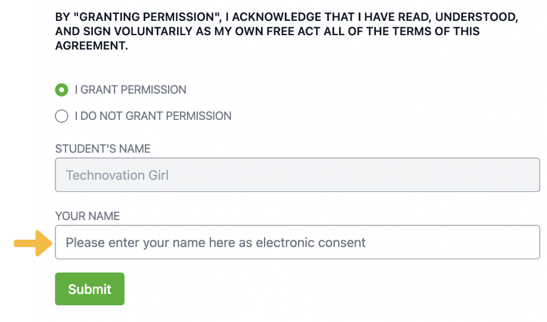547x322 pixels.
Task: Choose the I DO NOT GRANT PERMISSION radio
Action: [61, 116]
